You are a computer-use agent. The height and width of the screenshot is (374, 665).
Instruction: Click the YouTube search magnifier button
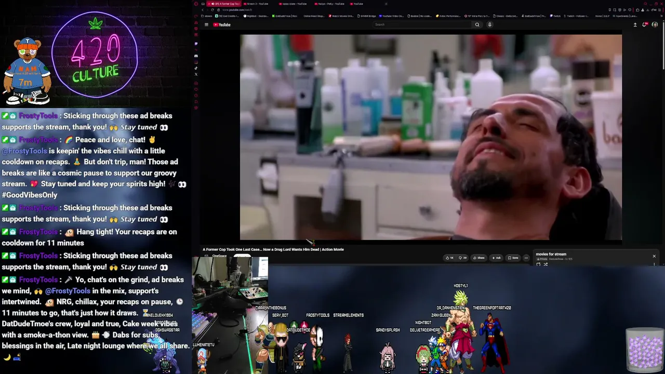(477, 24)
